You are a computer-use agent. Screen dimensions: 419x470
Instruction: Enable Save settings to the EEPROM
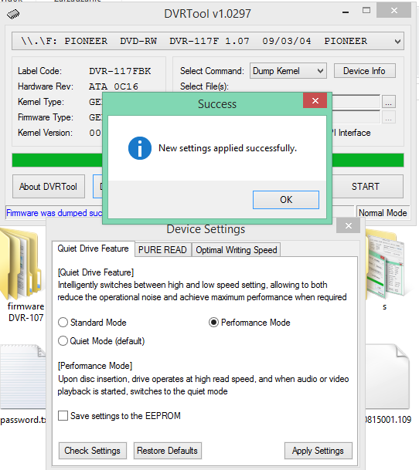[63, 416]
